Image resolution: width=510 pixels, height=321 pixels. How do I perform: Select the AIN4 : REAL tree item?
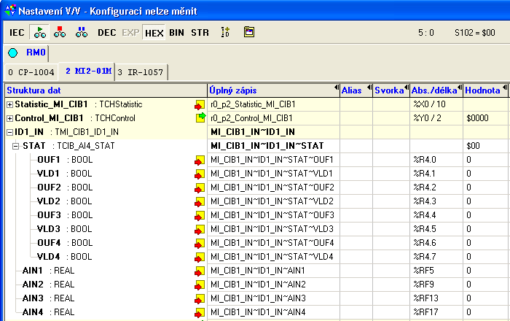click(49, 312)
